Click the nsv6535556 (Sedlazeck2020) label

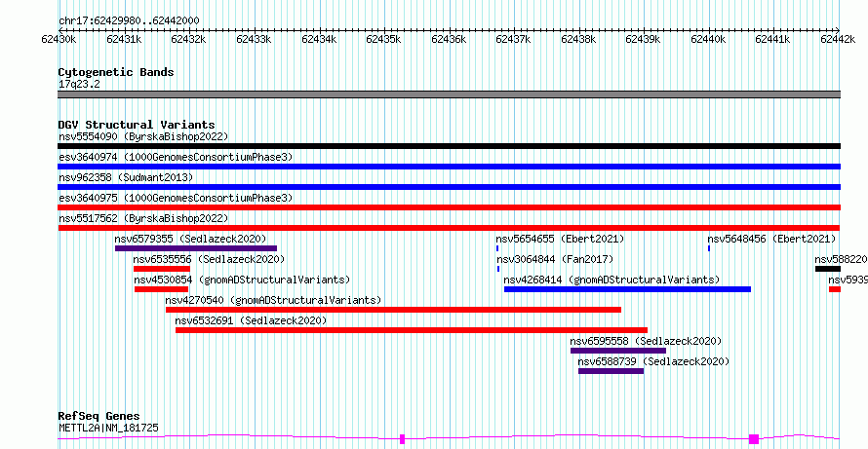(209, 259)
